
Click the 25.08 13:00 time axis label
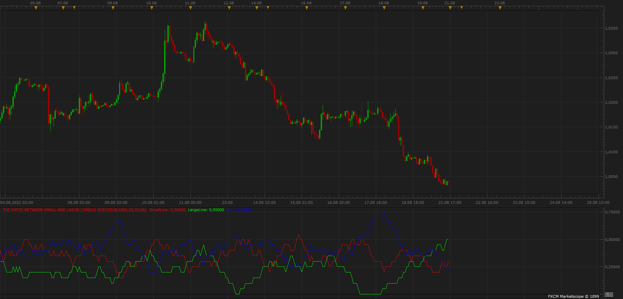(598, 203)
